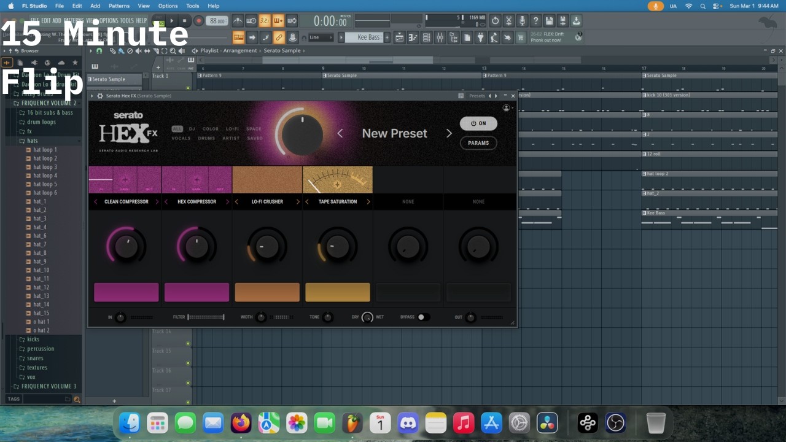This screenshot has height=442, width=786.
Task: Toggle the Hex Compressor purple pad
Action: [x=196, y=292]
